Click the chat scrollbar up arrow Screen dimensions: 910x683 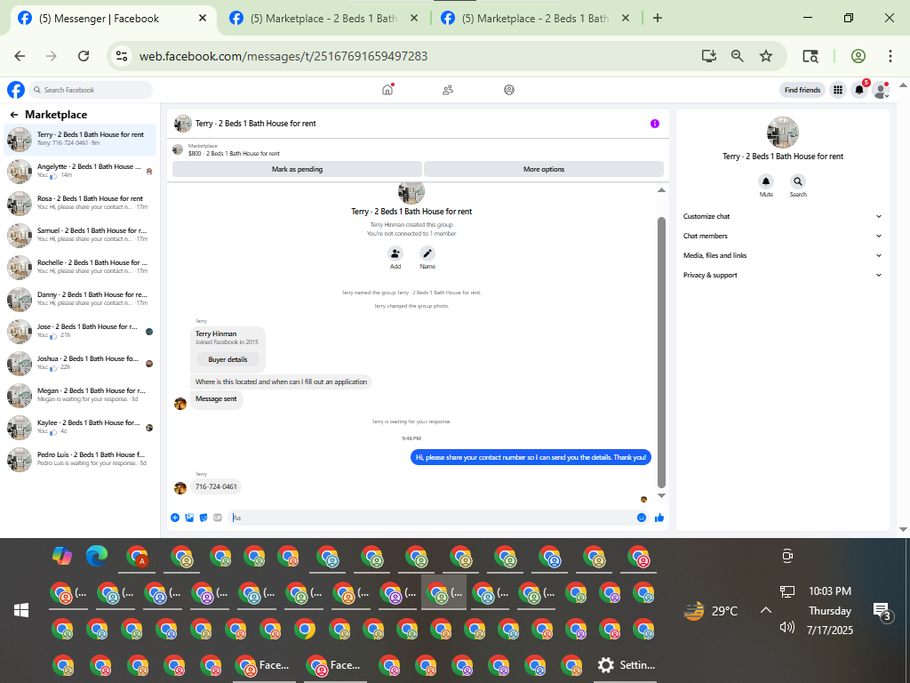click(x=661, y=190)
